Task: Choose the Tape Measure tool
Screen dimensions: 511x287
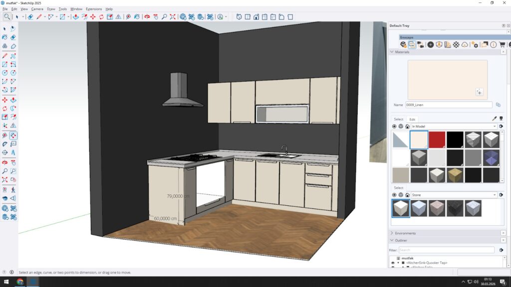Action: (4, 135)
